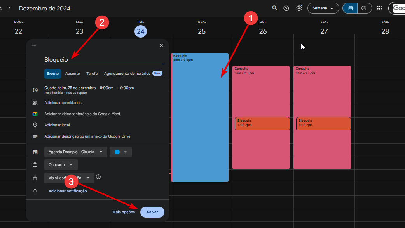
Task: Go to the next week arrow
Action: pyautogui.click(x=10, y=8)
